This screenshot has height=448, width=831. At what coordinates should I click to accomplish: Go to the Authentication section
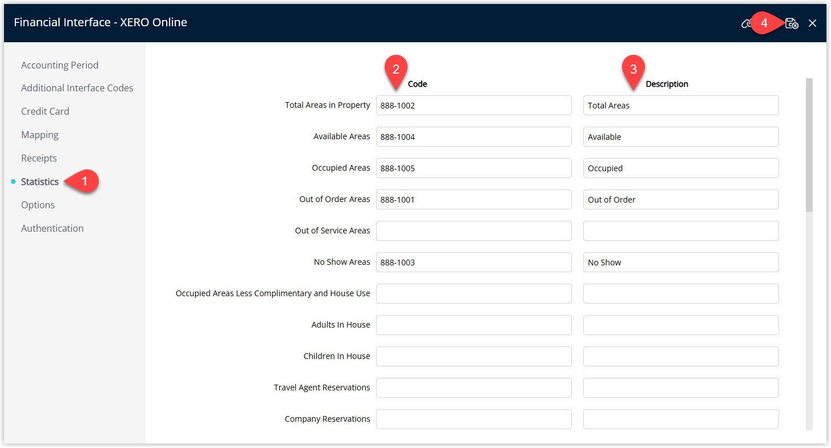pyautogui.click(x=53, y=228)
